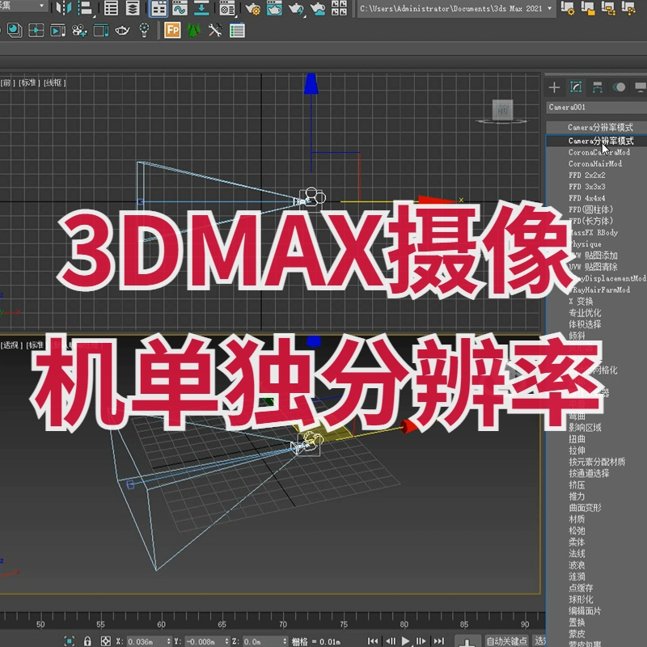647x647 pixels.
Task: Click Render in the Cloud teapot
Action: click(x=318, y=8)
